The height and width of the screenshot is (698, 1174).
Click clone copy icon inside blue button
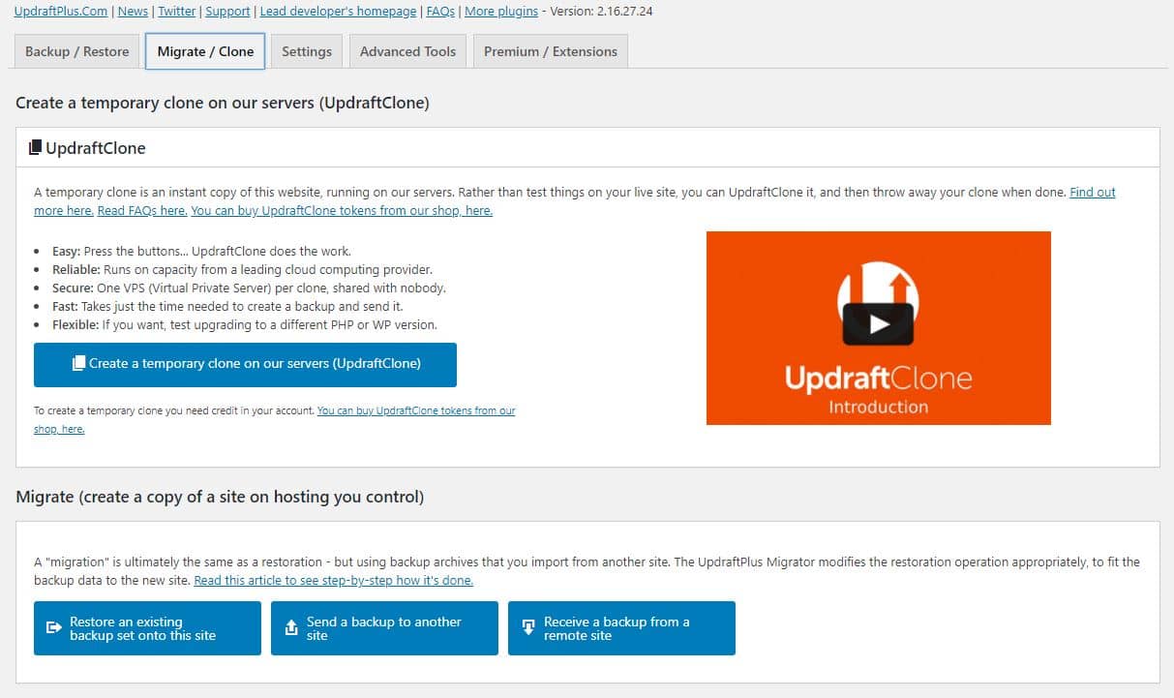(79, 364)
